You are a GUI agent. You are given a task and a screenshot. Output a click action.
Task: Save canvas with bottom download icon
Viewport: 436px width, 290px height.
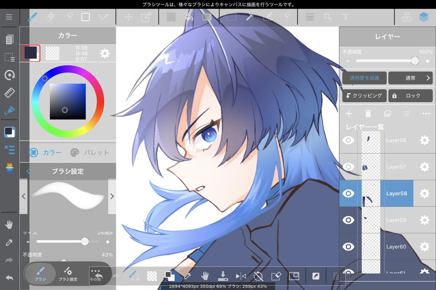[223, 276]
